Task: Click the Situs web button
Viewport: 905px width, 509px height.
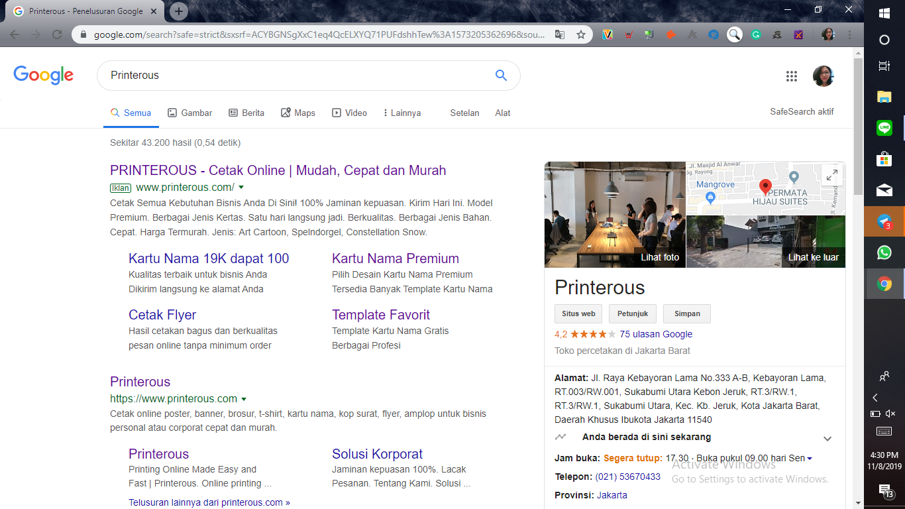Action: 578,313
